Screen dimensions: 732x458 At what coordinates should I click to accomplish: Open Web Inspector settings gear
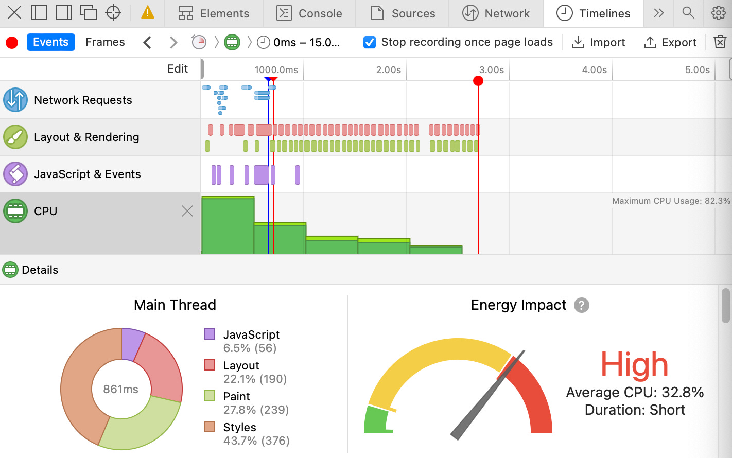click(x=718, y=13)
